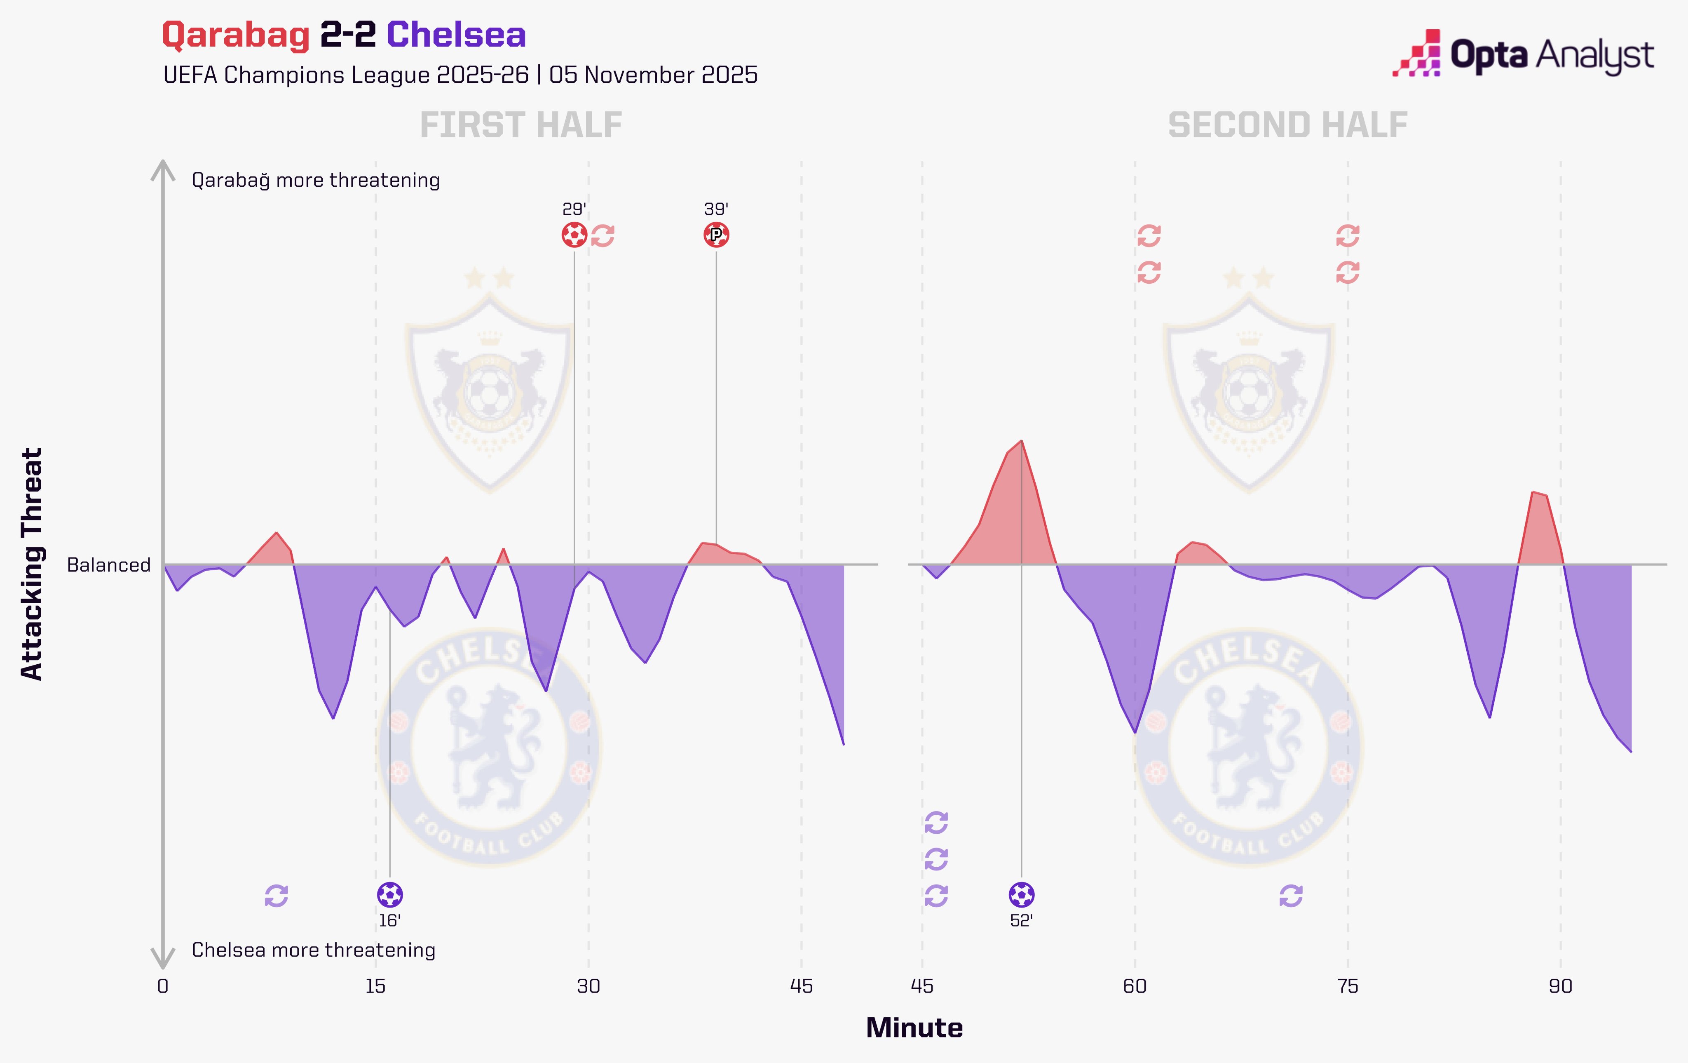
Task: Click the FIRST HALF heading
Action: pos(521,125)
